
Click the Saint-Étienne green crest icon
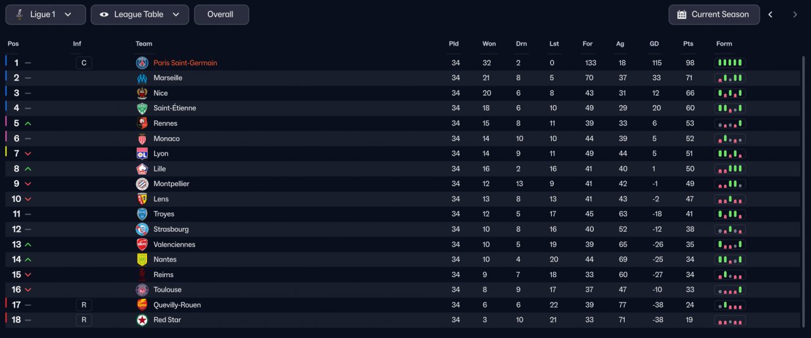click(142, 108)
